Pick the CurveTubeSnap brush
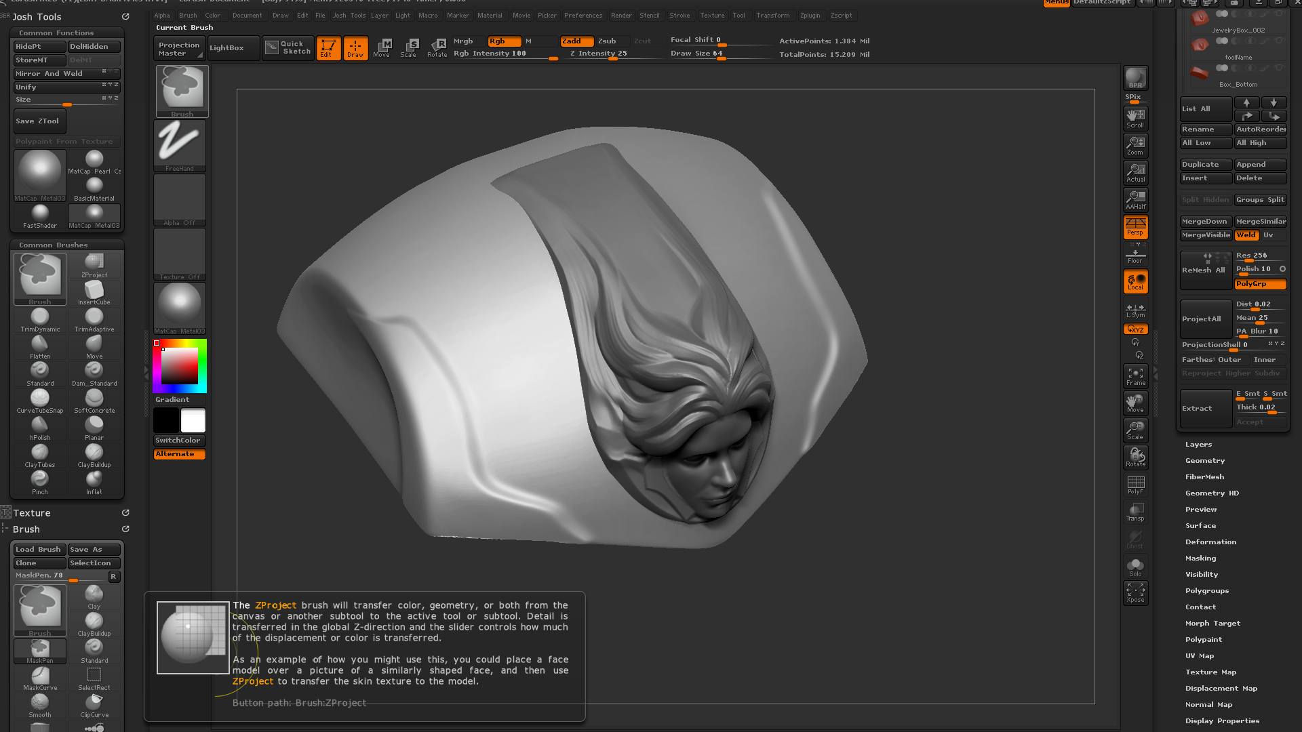 point(40,401)
